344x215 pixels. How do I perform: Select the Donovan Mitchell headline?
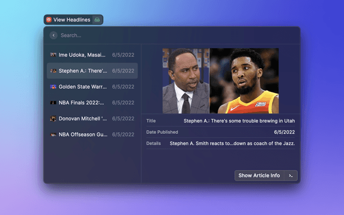82,118
